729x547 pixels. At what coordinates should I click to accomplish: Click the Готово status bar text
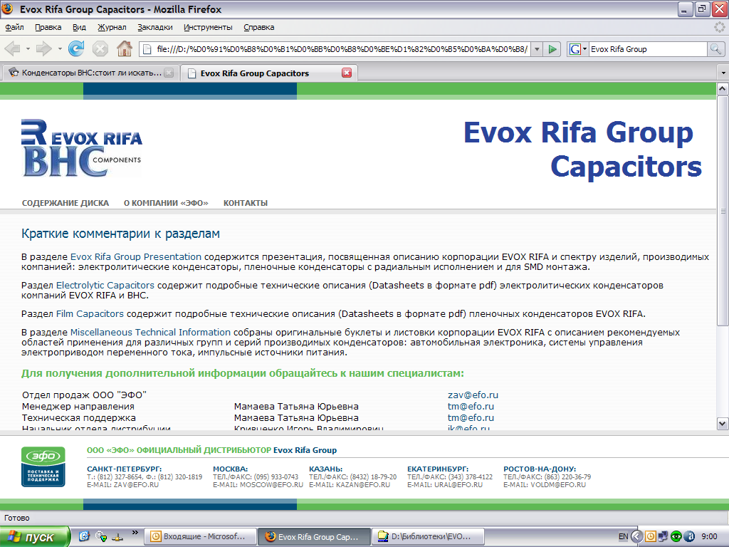[x=17, y=518]
